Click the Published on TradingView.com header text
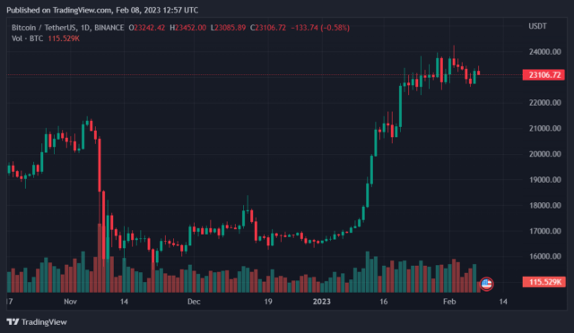The image size is (574, 333). click(102, 10)
